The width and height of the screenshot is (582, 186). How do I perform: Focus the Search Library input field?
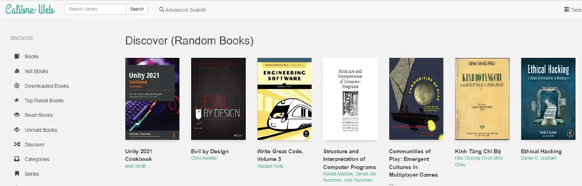[95, 9]
